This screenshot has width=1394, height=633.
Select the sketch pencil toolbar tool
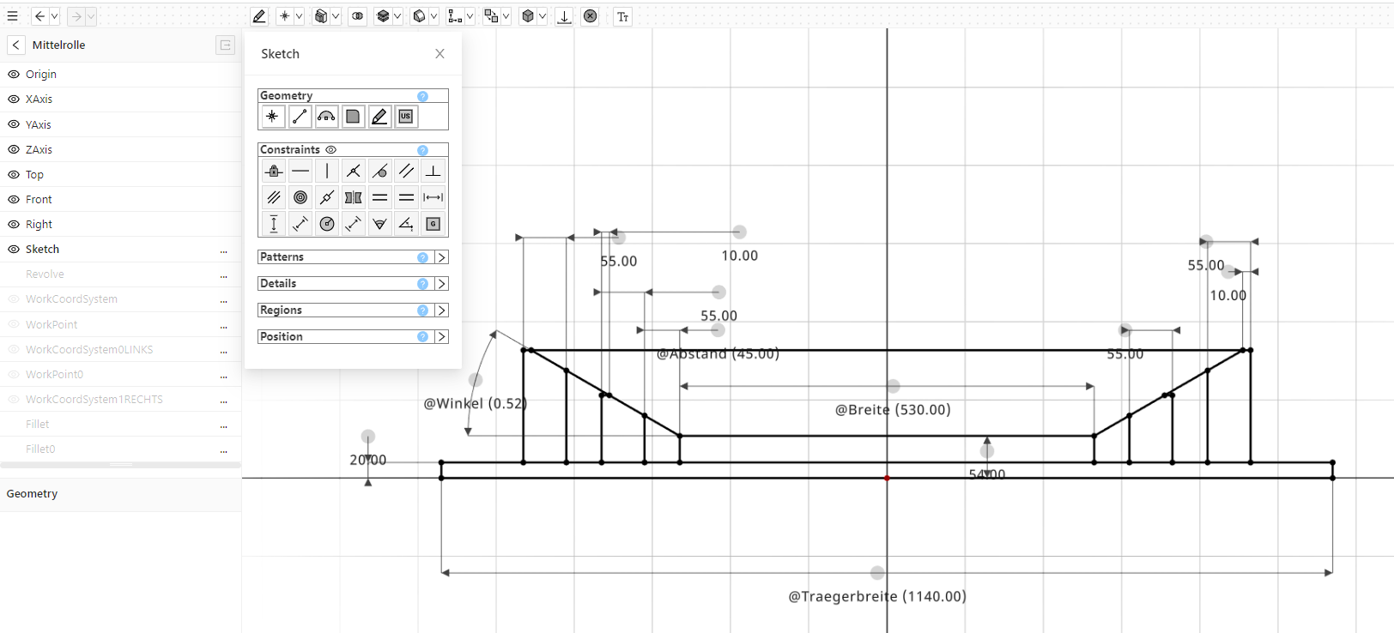259,16
